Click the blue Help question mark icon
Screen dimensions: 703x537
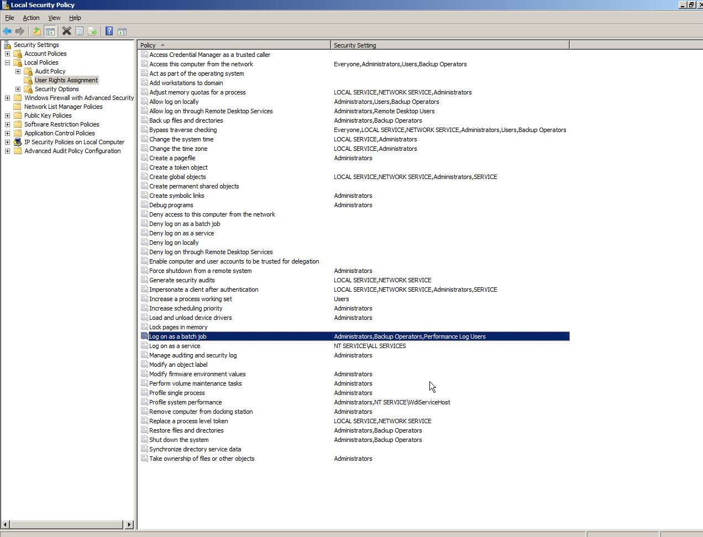tap(109, 31)
